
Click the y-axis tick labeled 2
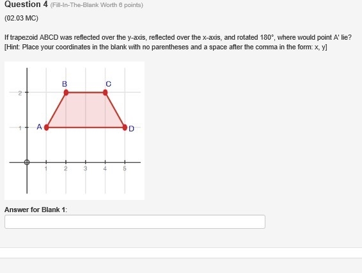click(x=20, y=93)
